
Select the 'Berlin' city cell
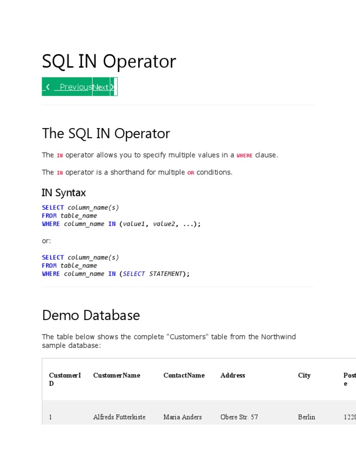click(306, 417)
